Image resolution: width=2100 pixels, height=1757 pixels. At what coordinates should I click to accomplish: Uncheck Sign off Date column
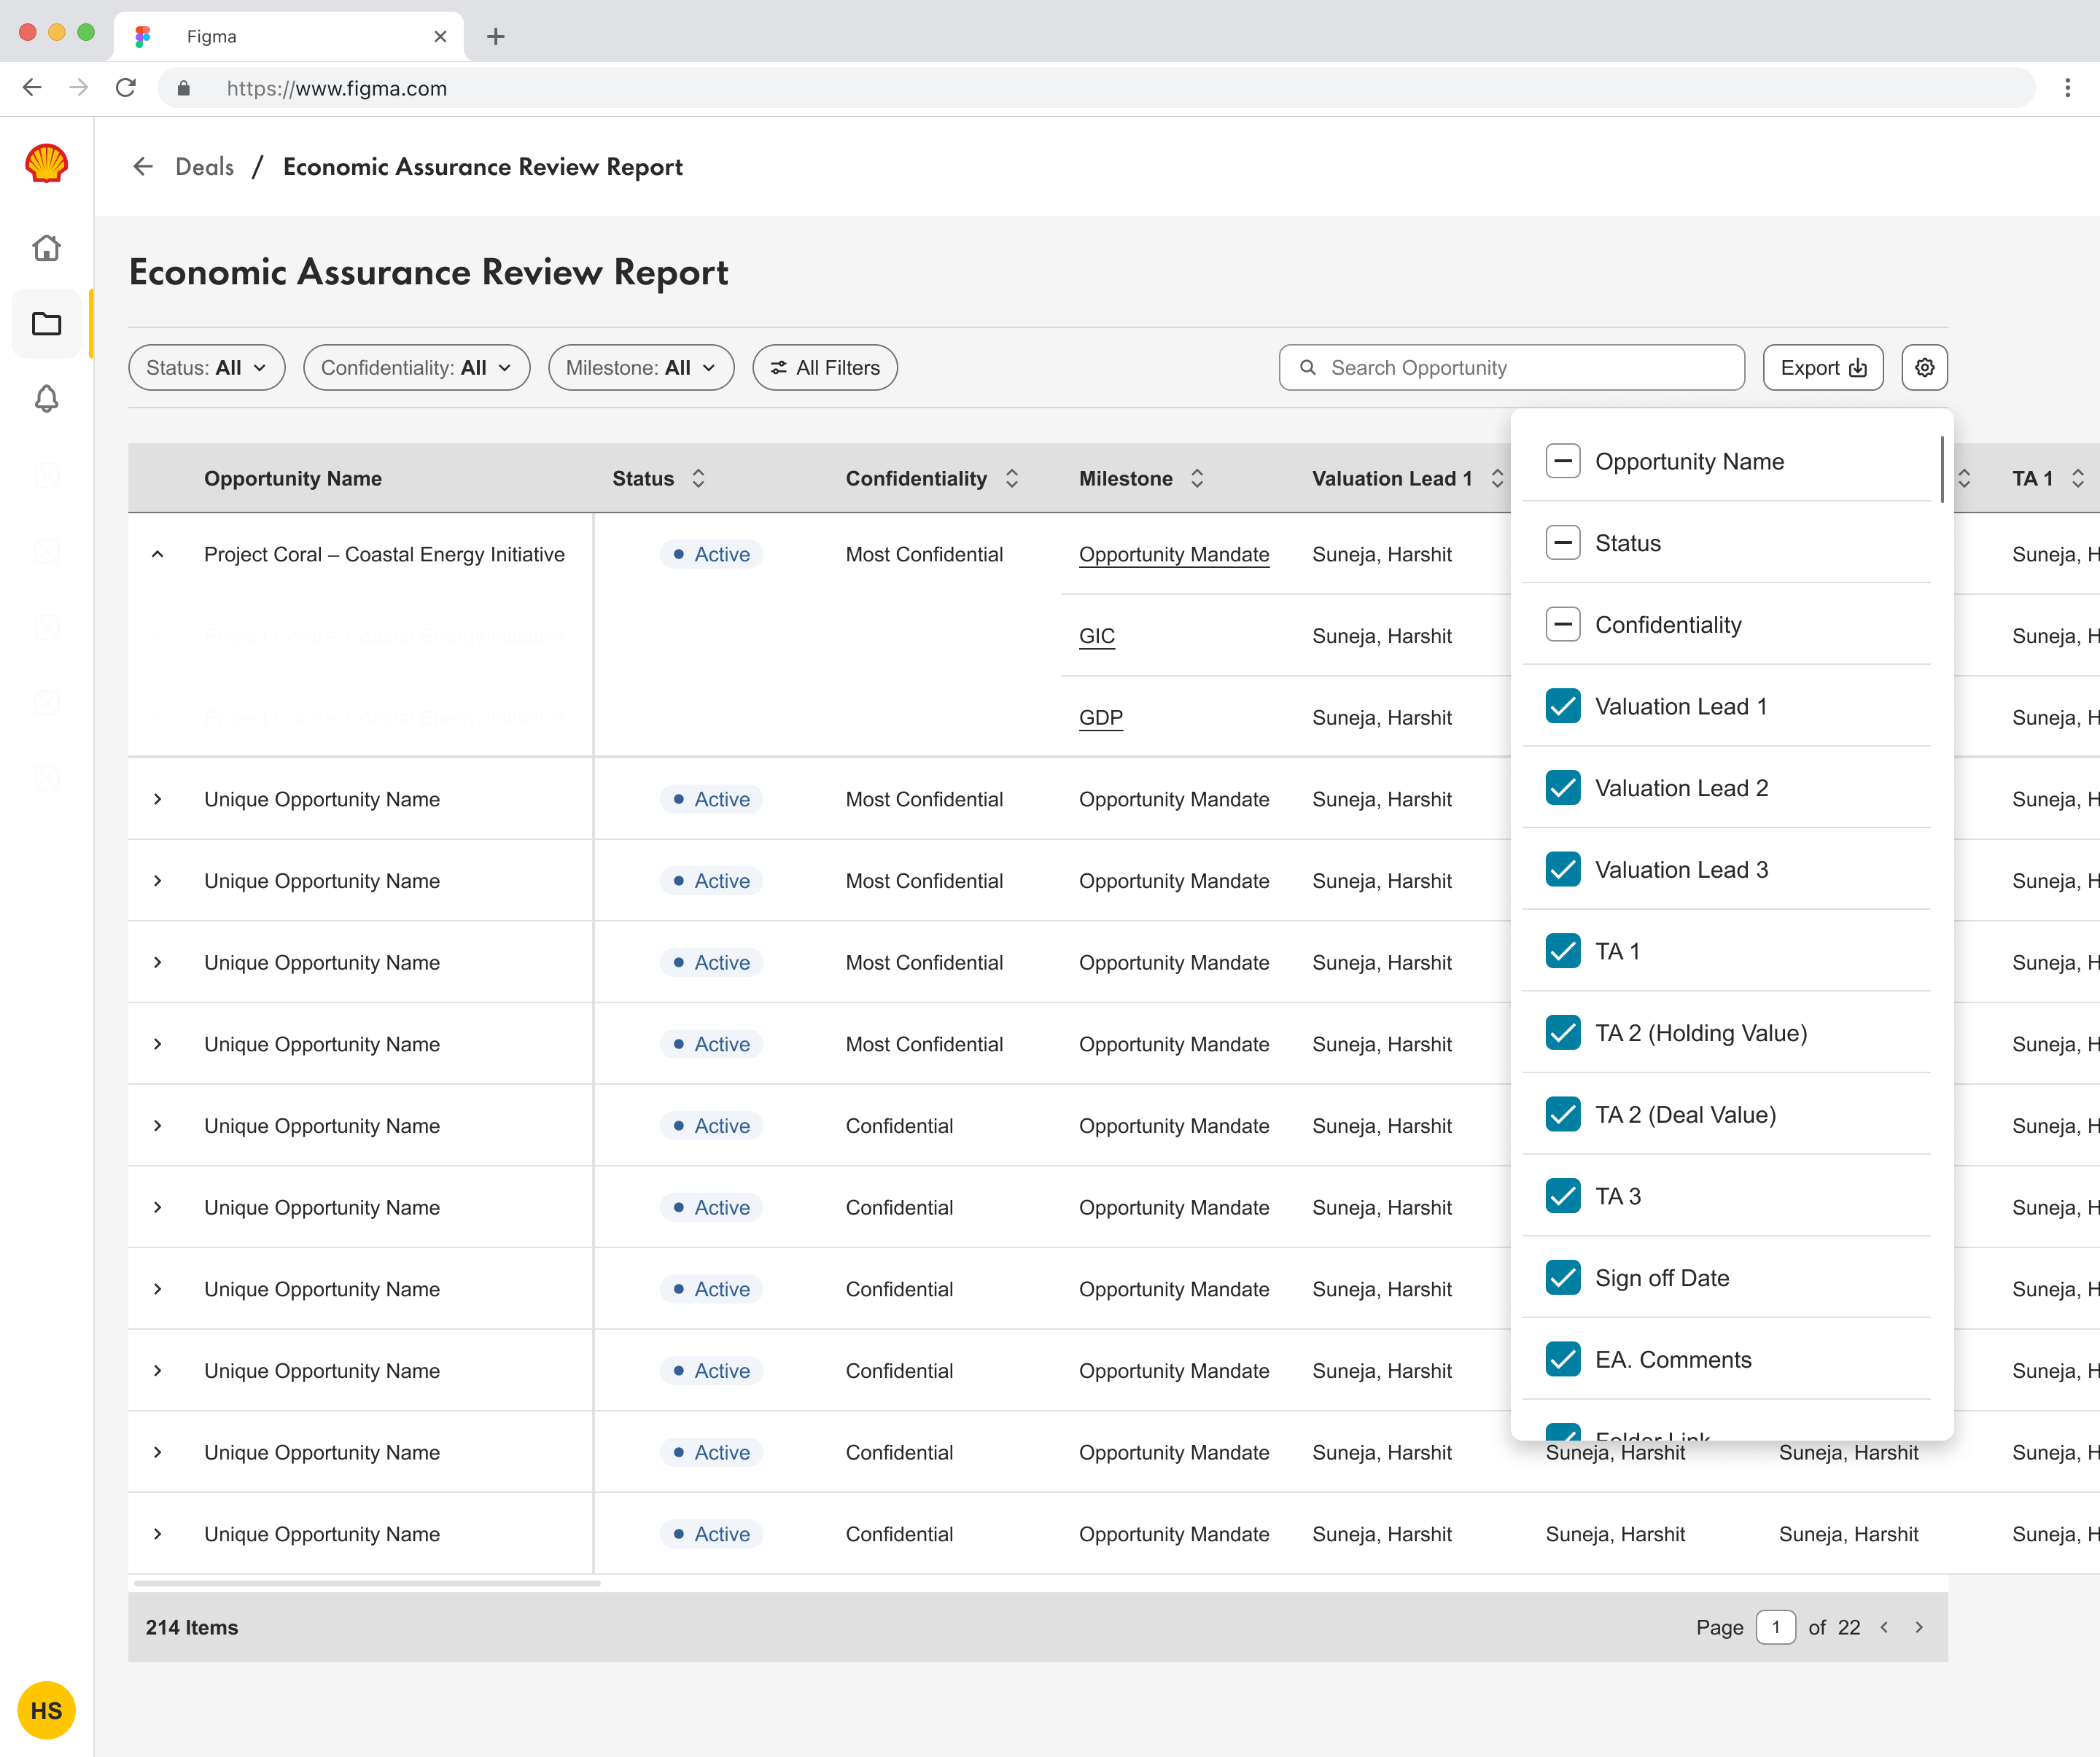pyautogui.click(x=1563, y=1278)
